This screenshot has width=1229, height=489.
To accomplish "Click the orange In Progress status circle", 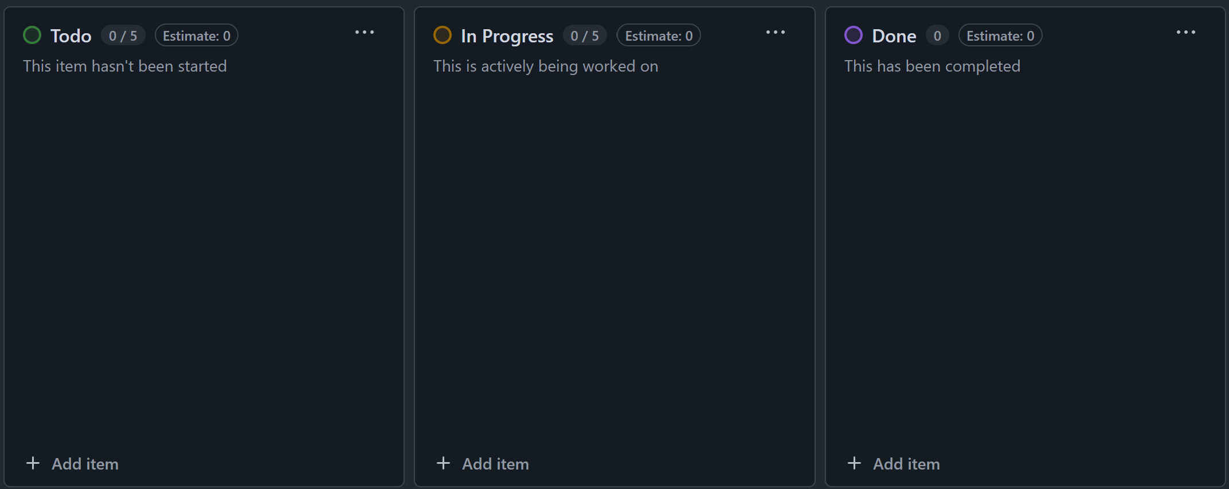I will click(x=443, y=36).
